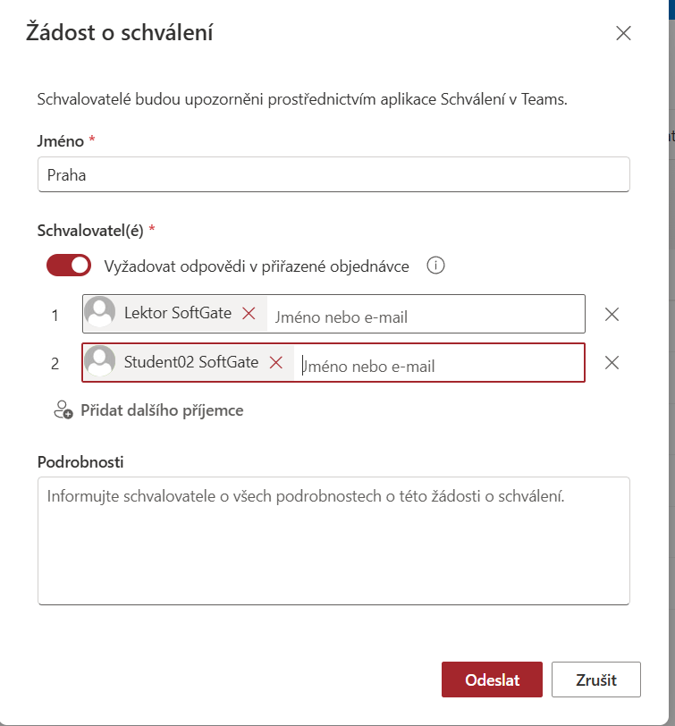Screen dimensions: 675x726
Task: Click the Podrobnosti field label
Action: point(80,462)
